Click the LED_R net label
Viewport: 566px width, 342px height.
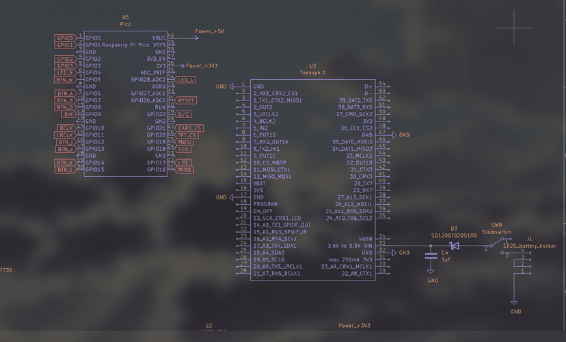(x=65, y=72)
